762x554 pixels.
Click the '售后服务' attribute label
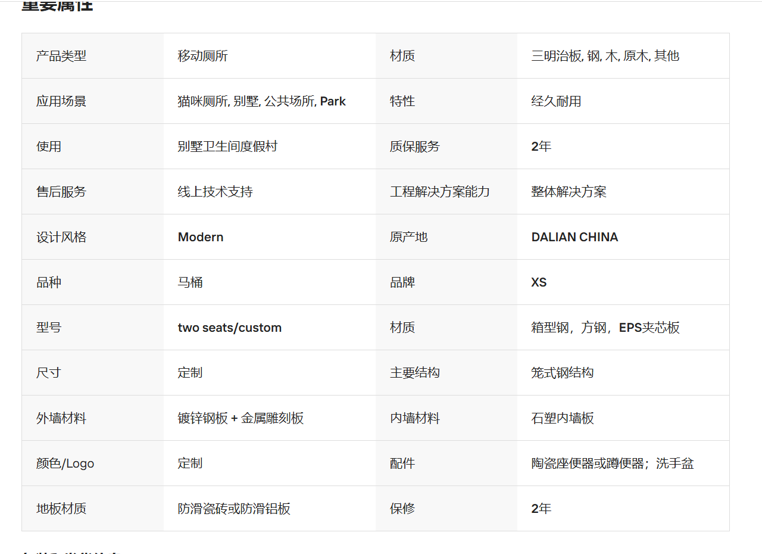pyautogui.click(x=61, y=192)
